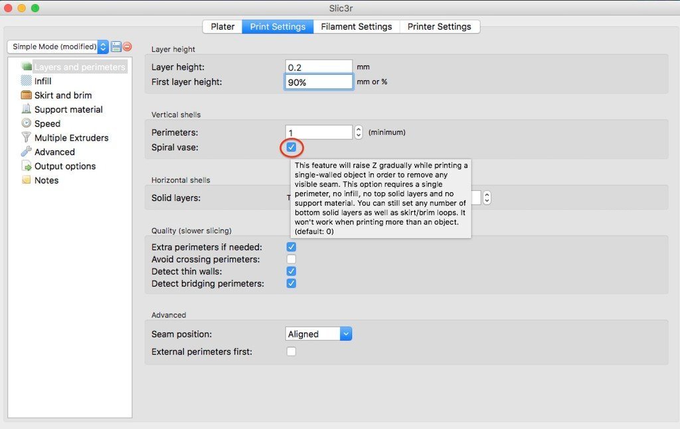The height and width of the screenshot is (429, 680).
Task: Click the Output options icon
Action: [27, 166]
